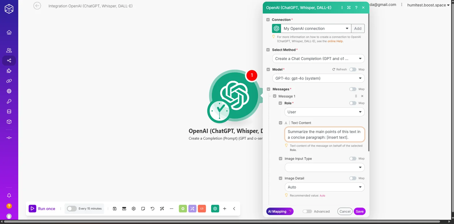
Task: Open the Role User dropdown
Action: point(325,112)
